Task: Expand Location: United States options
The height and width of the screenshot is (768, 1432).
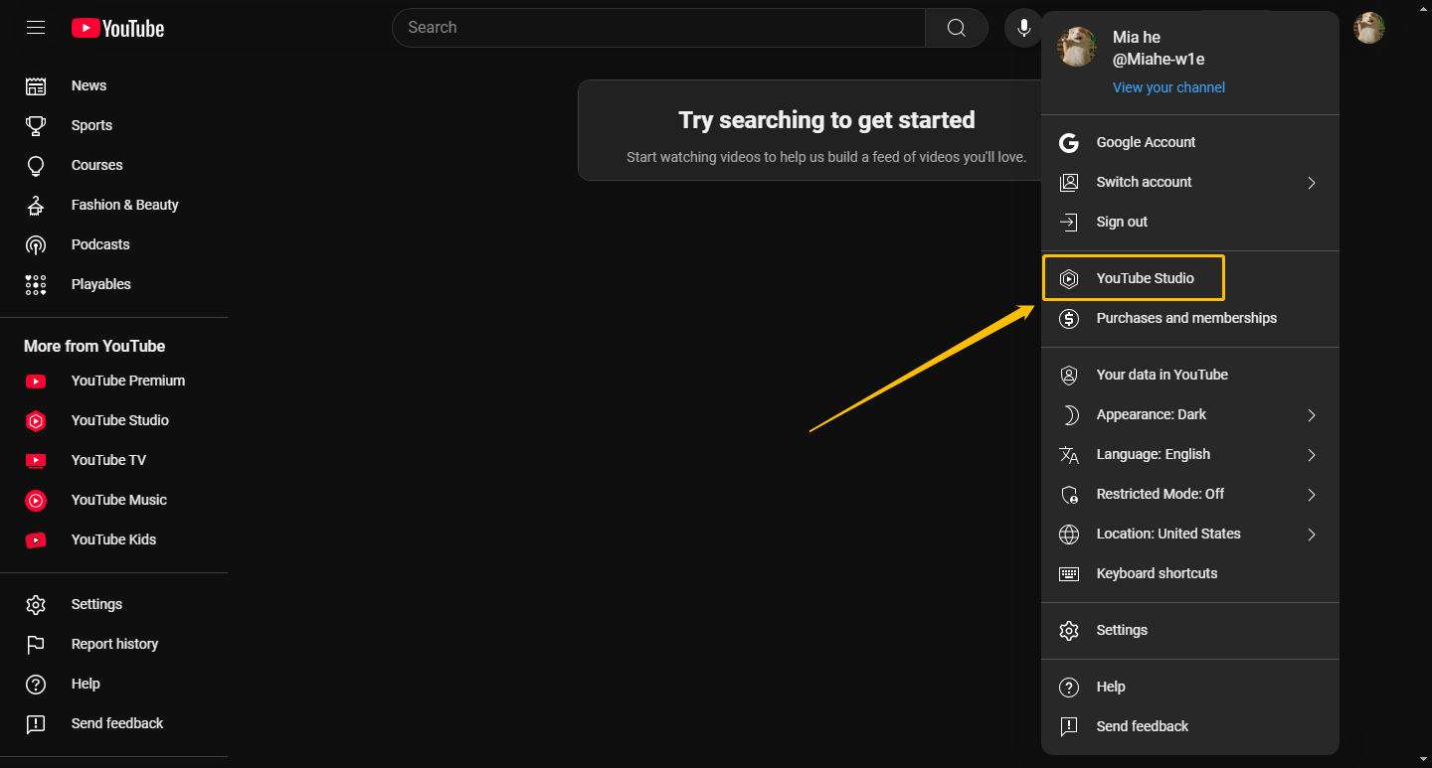Action: [x=1190, y=534]
